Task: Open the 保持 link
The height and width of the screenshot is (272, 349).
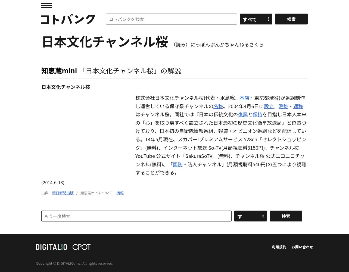Action: pyautogui.click(x=257, y=114)
